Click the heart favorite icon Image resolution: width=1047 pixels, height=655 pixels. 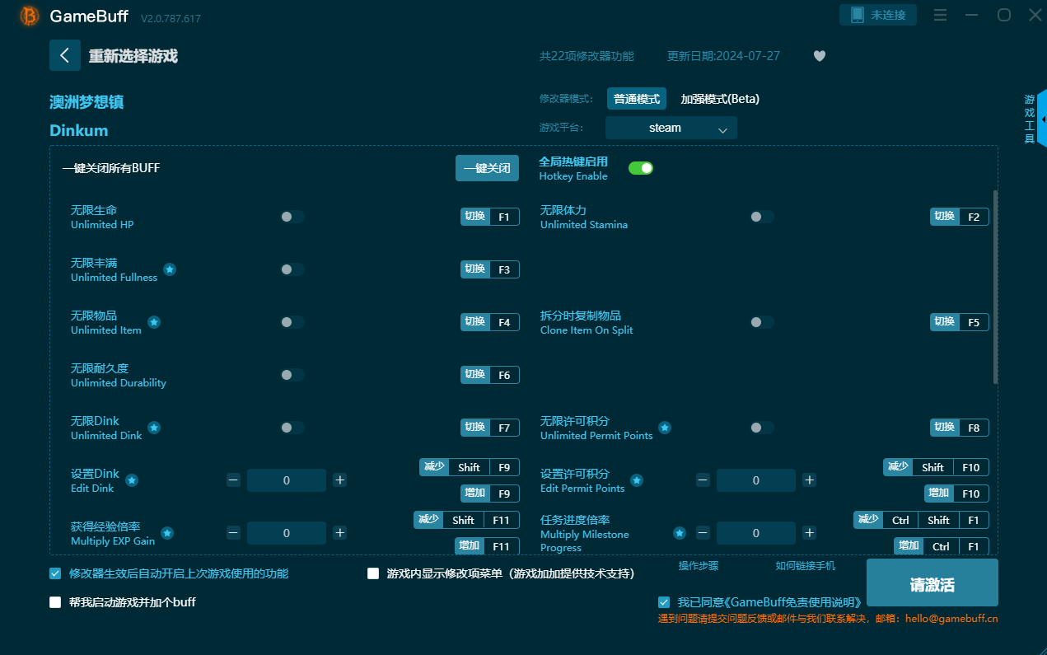(x=819, y=56)
